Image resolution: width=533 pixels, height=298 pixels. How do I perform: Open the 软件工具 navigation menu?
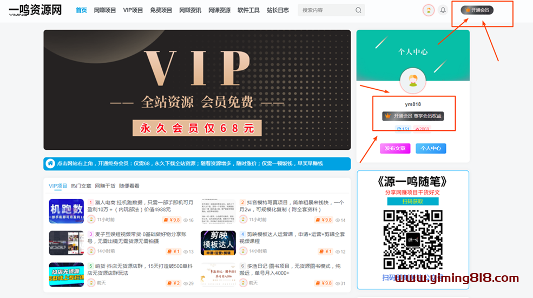point(248,10)
